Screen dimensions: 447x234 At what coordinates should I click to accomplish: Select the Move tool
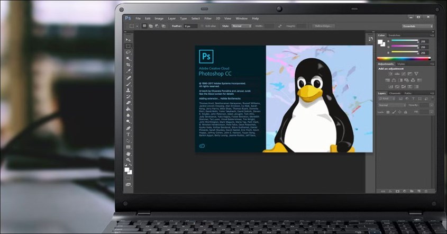tap(129, 40)
